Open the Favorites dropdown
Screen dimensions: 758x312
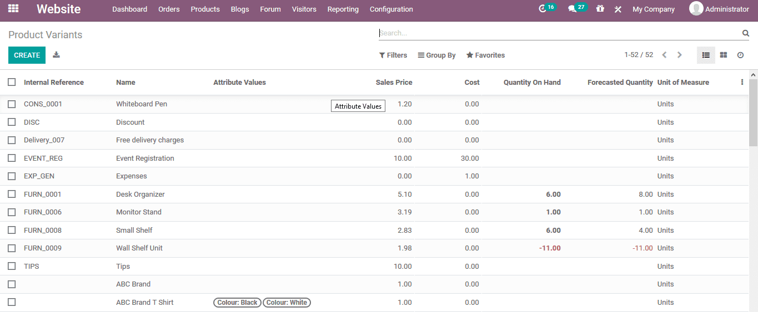click(x=485, y=55)
